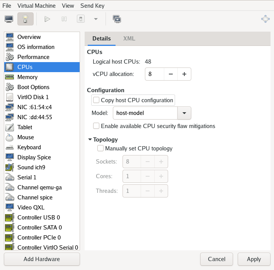Open the VirtIO Disk 1 settings
This screenshot has height=270, width=274.
tap(33, 97)
